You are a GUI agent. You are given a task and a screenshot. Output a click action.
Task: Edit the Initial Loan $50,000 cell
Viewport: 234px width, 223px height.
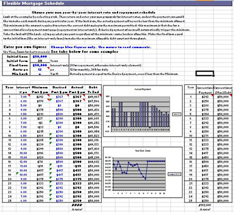coord(40,57)
